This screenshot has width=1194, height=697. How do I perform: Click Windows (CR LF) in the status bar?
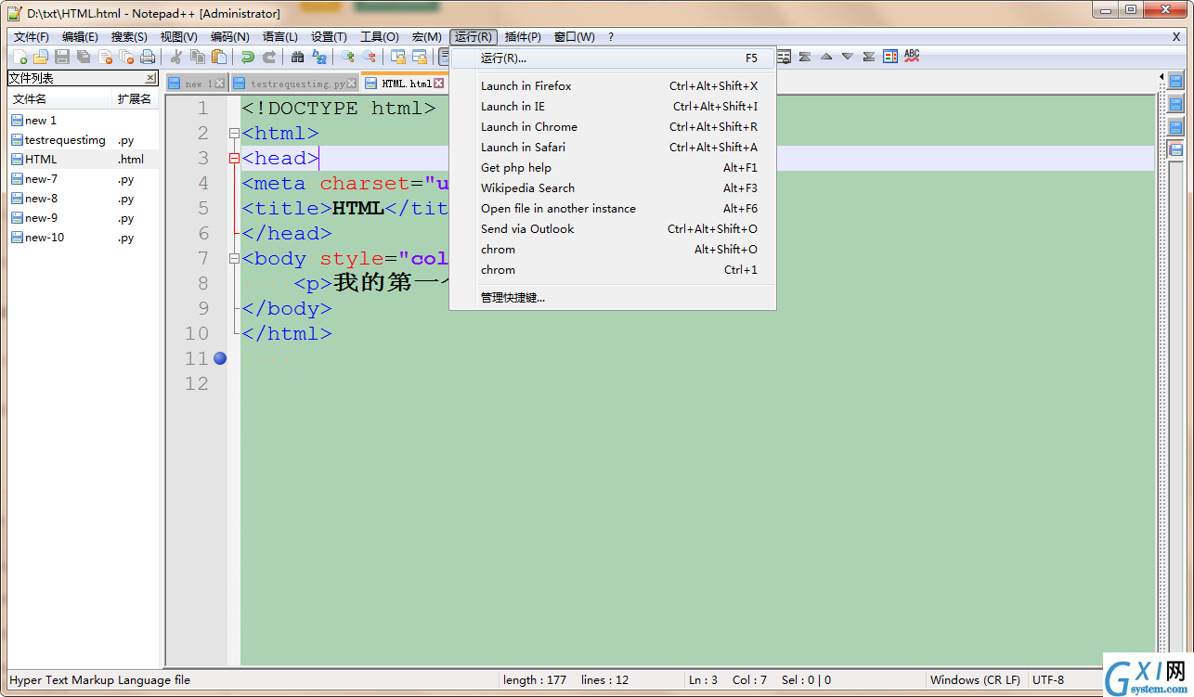pos(975,680)
